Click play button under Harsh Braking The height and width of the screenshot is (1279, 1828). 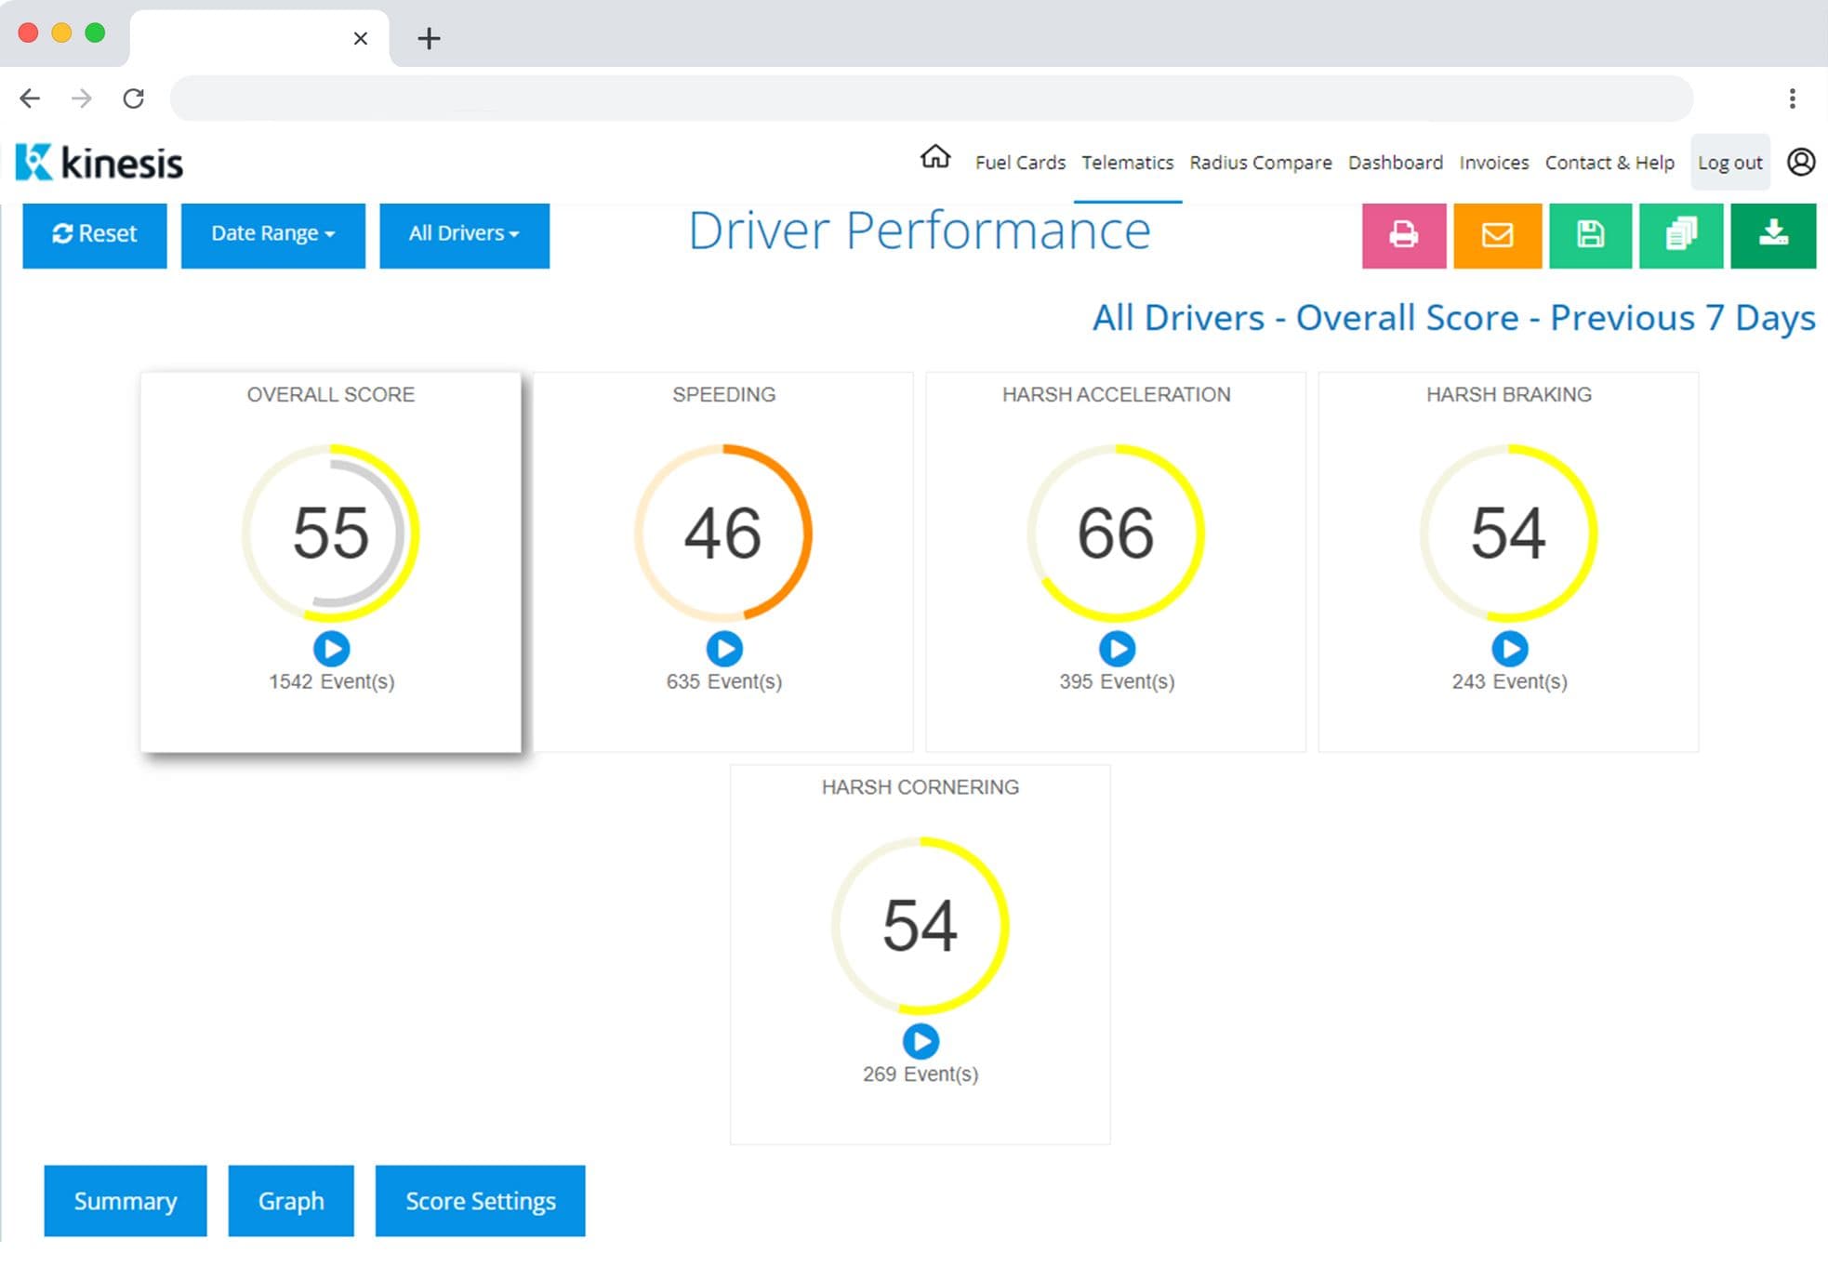[x=1509, y=649]
